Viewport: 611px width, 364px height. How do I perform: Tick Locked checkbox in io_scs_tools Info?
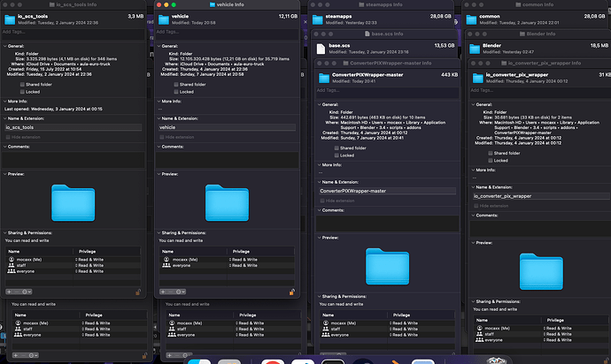(x=22, y=92)
